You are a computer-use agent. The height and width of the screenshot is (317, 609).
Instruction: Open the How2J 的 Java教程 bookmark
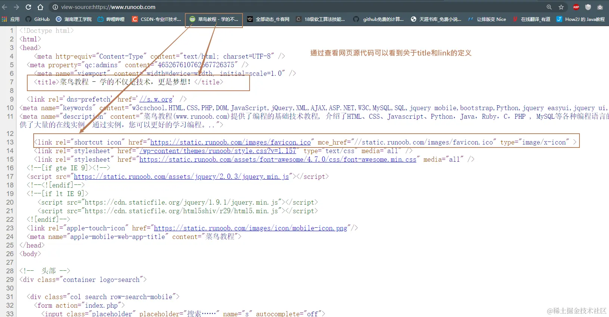[581, 19]
